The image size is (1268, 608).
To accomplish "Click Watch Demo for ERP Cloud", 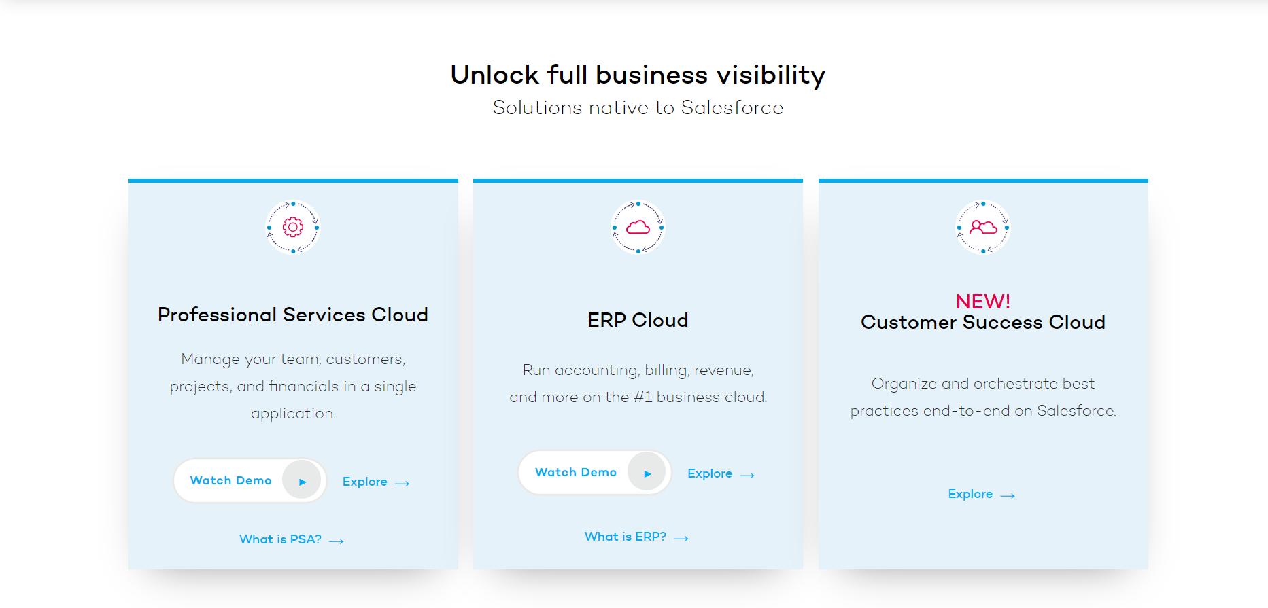I will coord(575,472).
